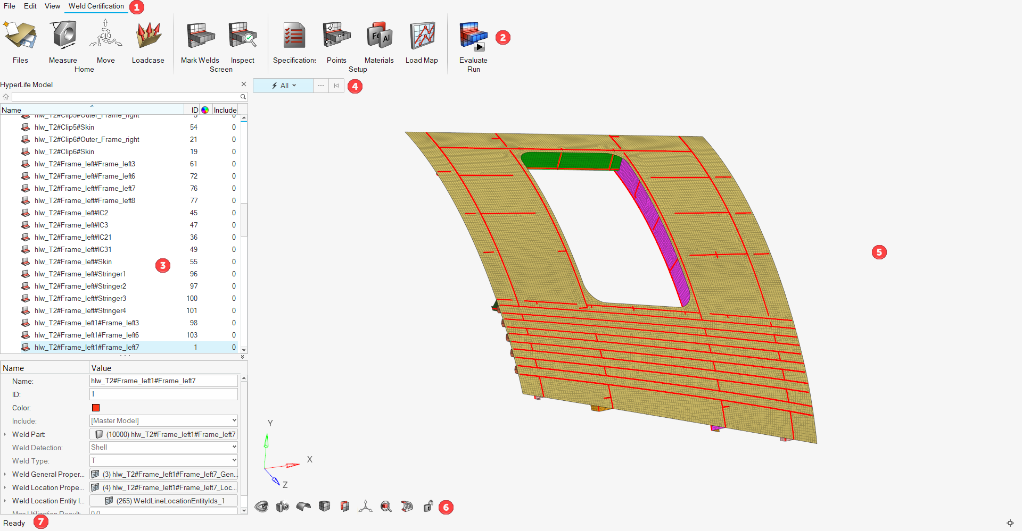1022x531 pixels.
Task: Click the camera capture icon in view toolbar
Action: point(282,507)
